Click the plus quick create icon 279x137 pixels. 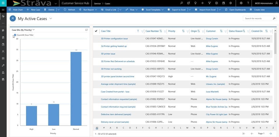203,3
